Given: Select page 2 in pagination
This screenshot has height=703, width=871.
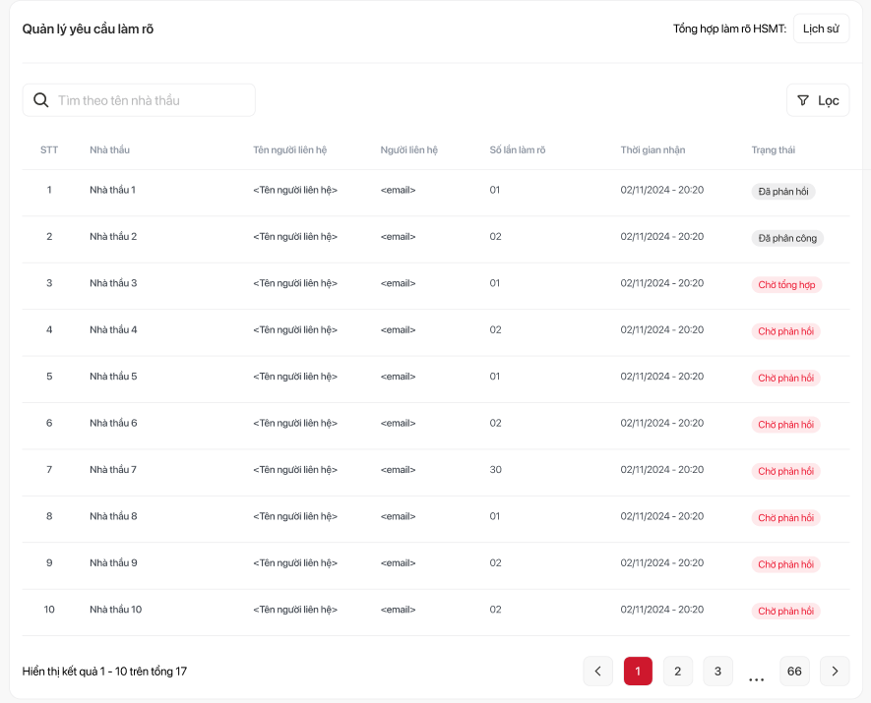Looking at the screenshot, I should 677,672.
